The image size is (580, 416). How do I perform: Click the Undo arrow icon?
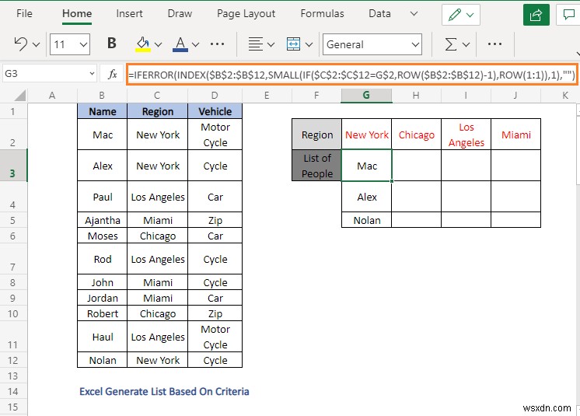point(21,44)
